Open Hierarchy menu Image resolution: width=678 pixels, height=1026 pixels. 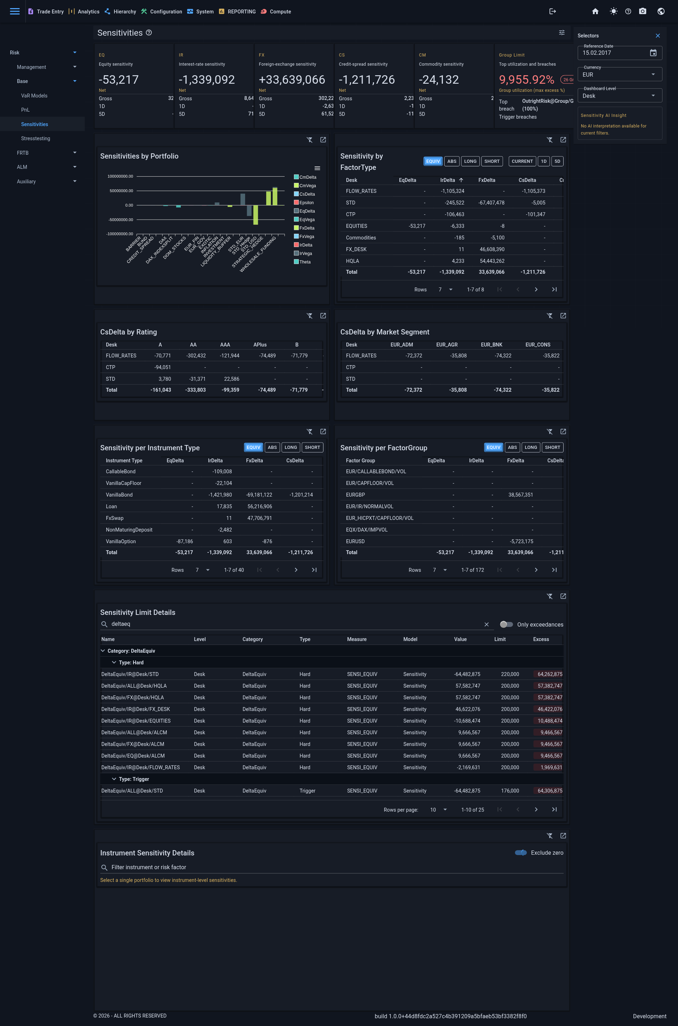[120, 12]
